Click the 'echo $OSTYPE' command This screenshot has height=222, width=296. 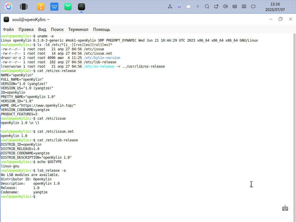[49, 162]
